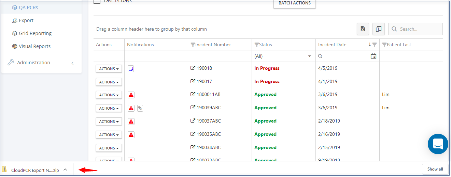Click the grid Search field
Viewport: 451px width, 177px height.
[x=415, y=29]
